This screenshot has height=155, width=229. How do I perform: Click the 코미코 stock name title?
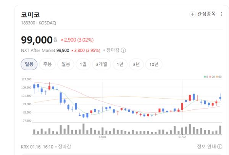tap(30, 15)
